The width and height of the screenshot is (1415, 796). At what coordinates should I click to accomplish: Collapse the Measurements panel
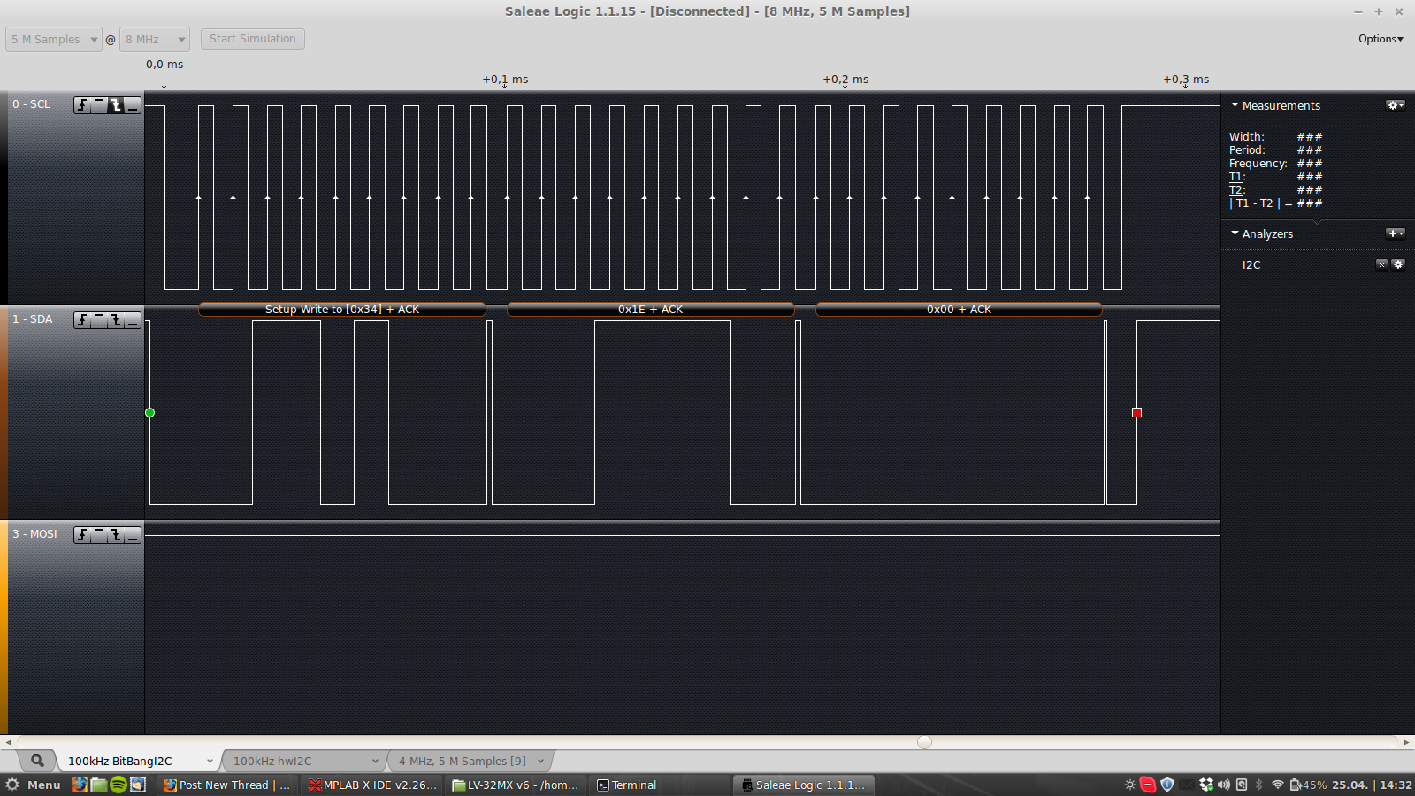1235,105
